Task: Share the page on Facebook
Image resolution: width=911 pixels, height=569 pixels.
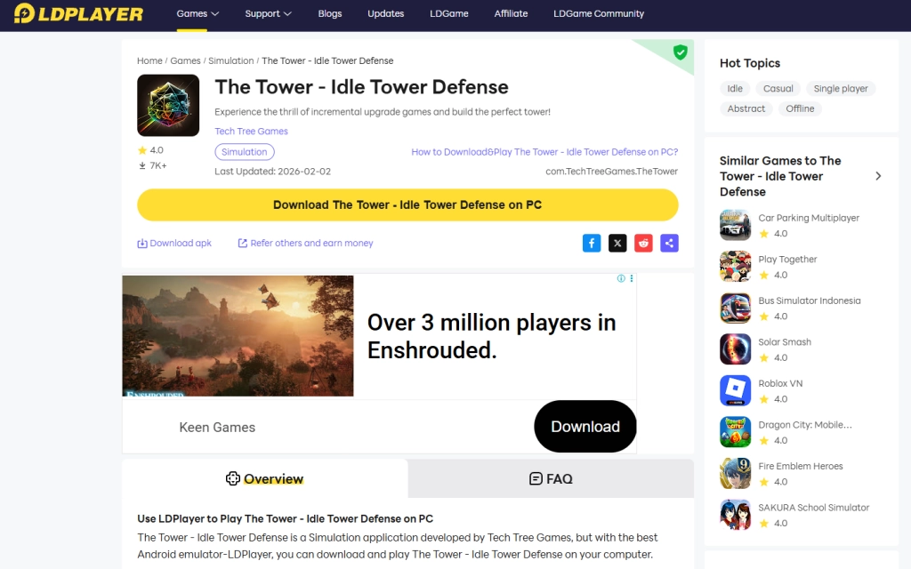Action: [x=592, y=243]
